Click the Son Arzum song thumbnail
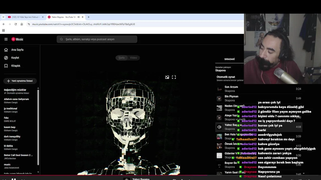The width and height of the screenshot is (321, 180). [219, 89]
